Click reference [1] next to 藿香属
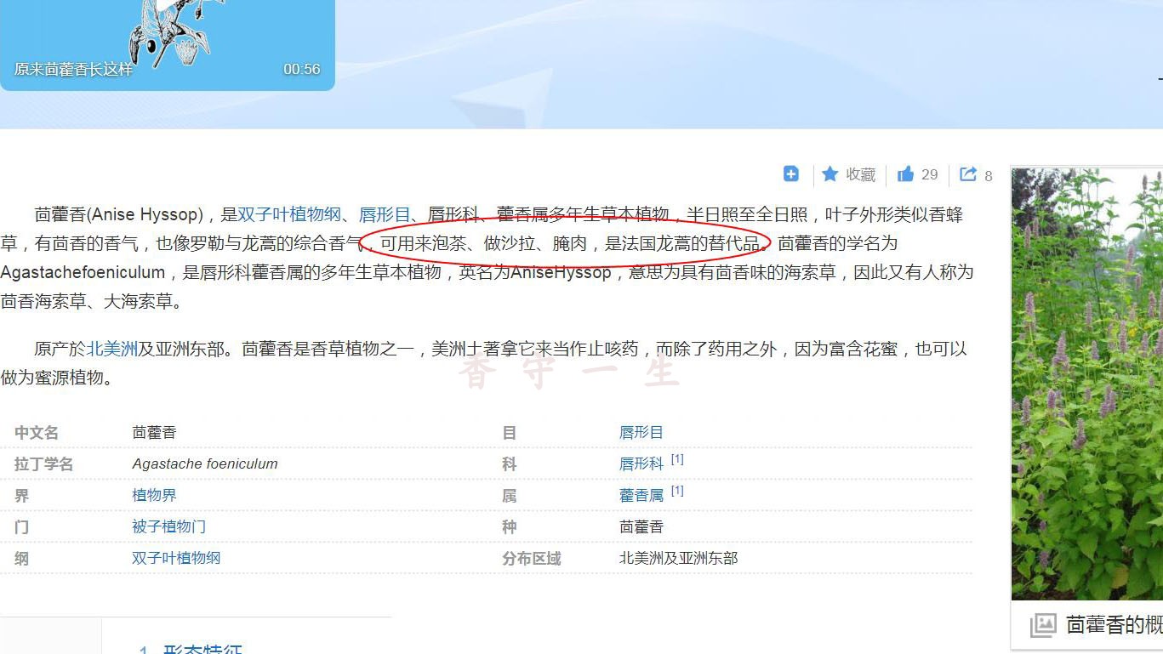 [x=677, y=491]
